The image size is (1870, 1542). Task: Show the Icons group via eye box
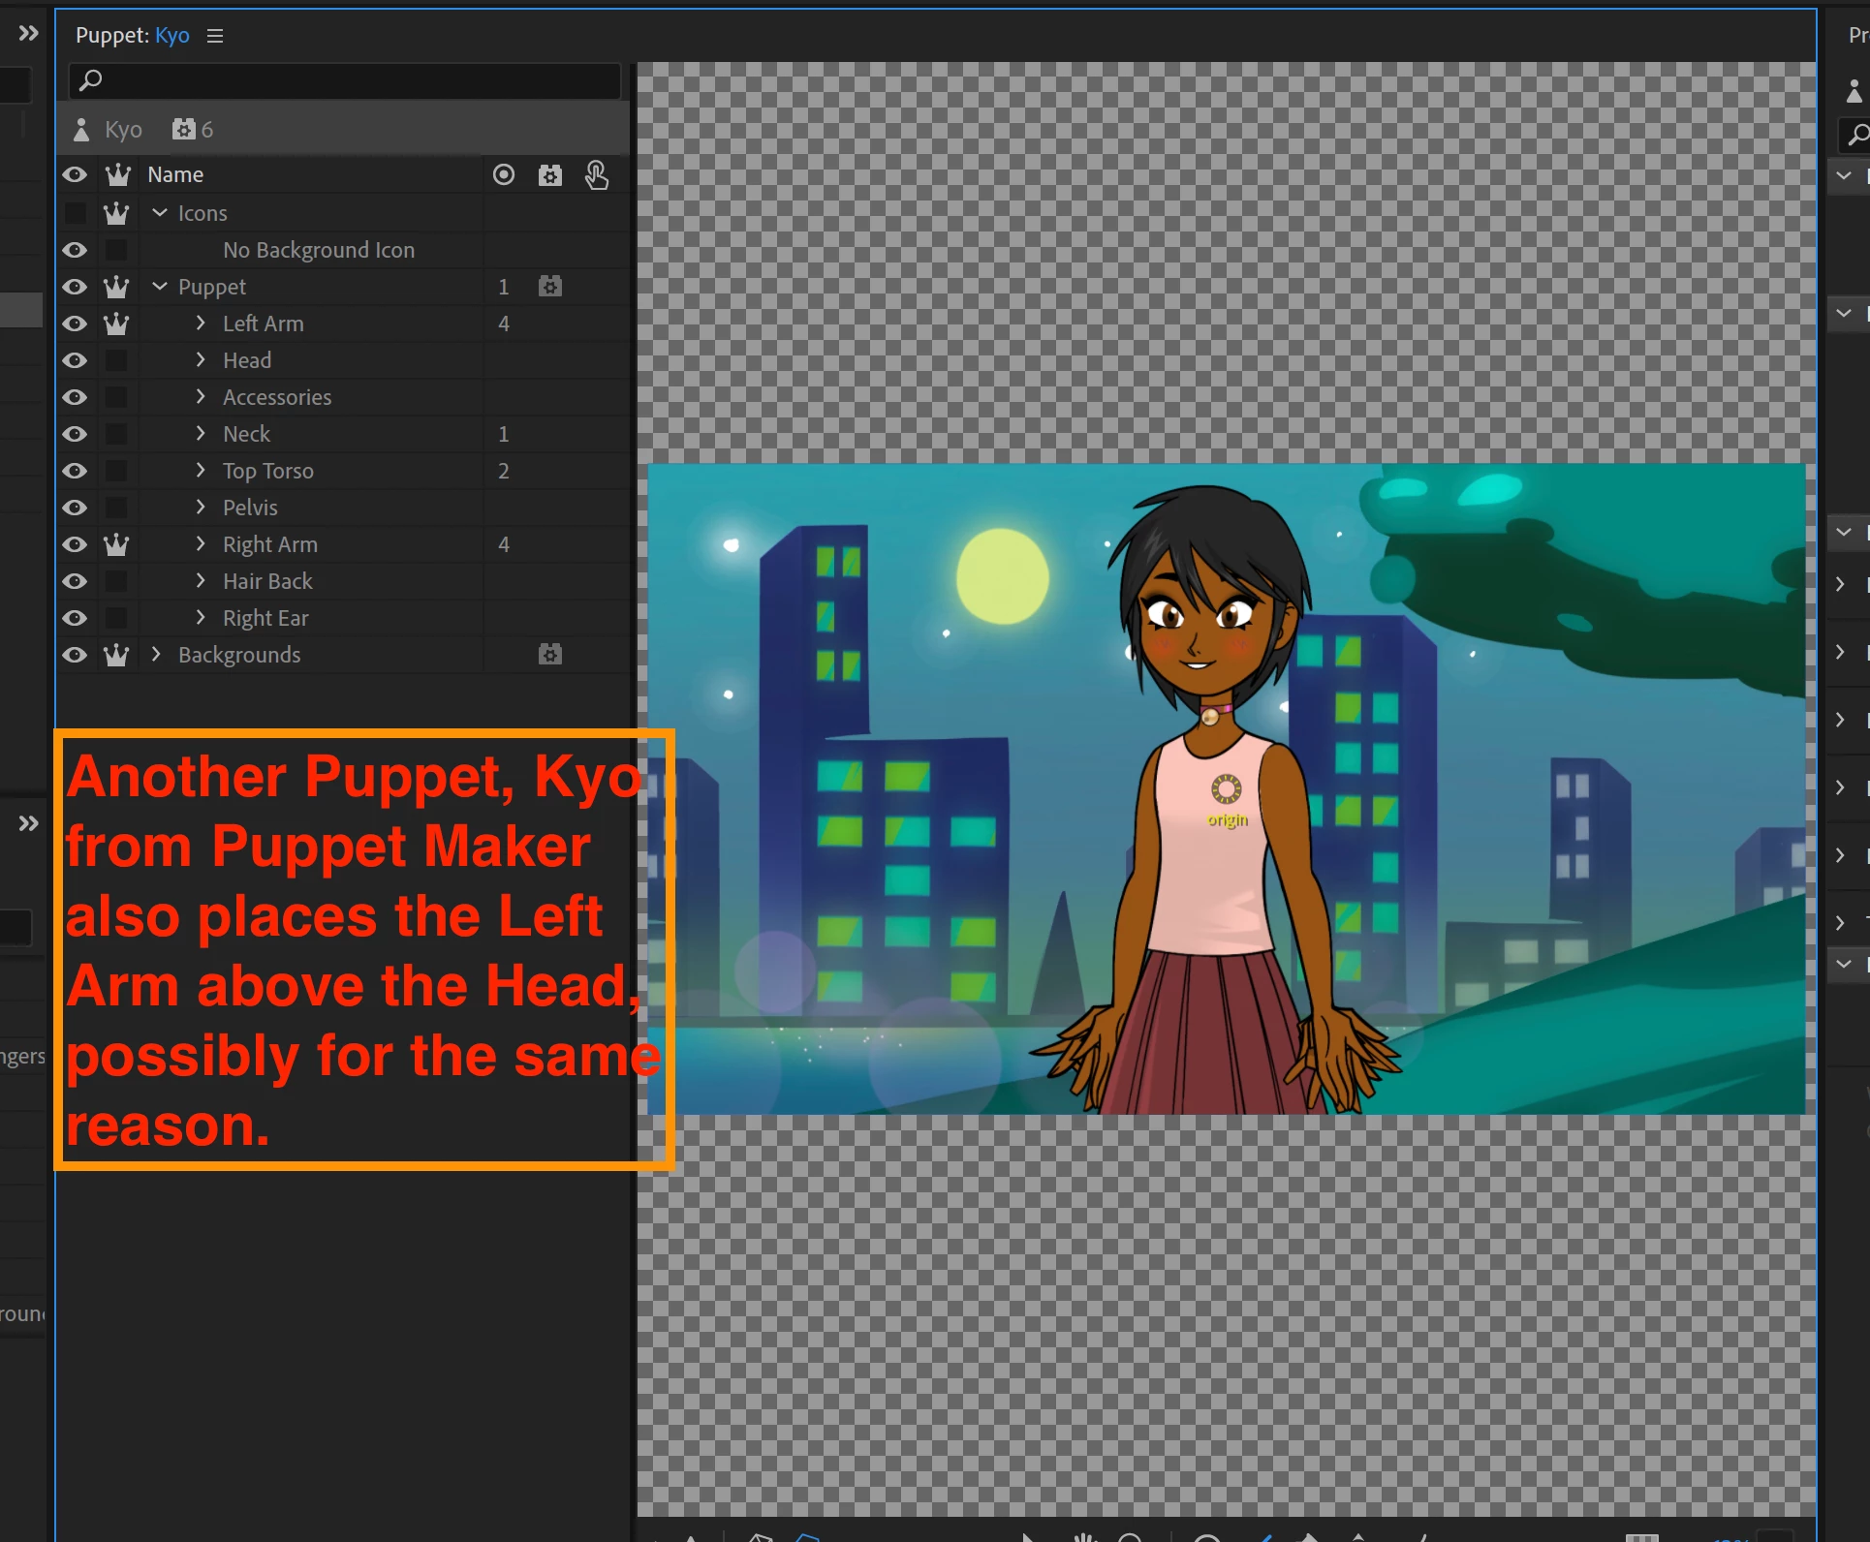[75, 213]
